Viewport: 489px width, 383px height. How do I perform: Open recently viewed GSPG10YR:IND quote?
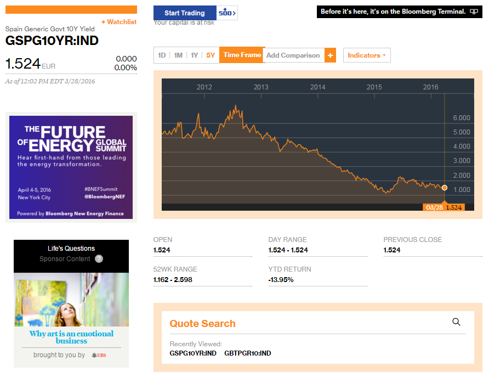point(193,353)
